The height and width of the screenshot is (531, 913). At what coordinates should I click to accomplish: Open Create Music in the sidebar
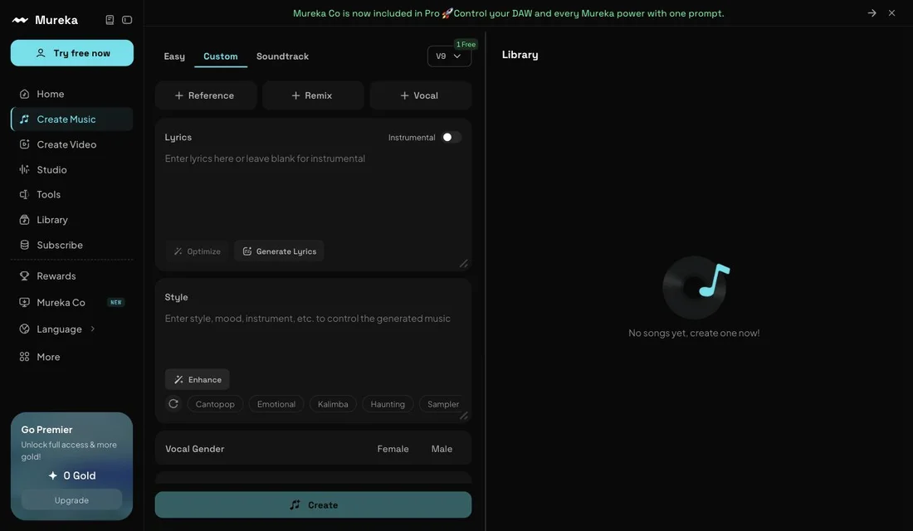[71, 119]
